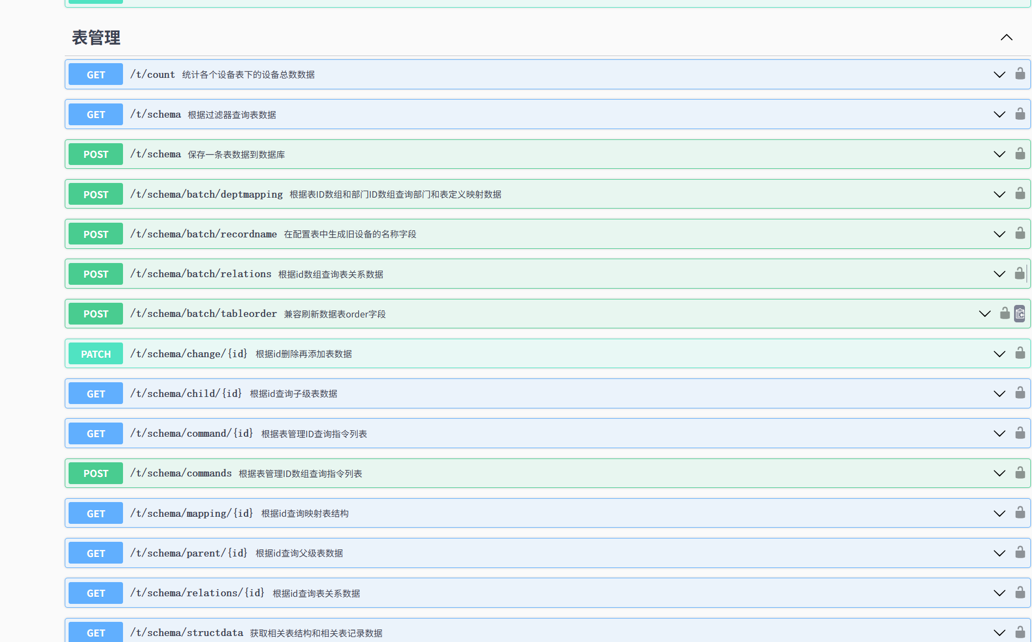Click the POST badge for /t/schema

[96, 155]
